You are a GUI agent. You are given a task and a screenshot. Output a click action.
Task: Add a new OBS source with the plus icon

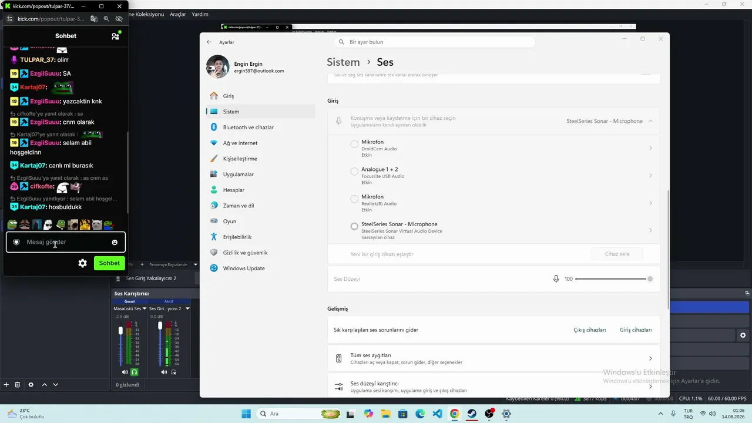tap(6, 385)
